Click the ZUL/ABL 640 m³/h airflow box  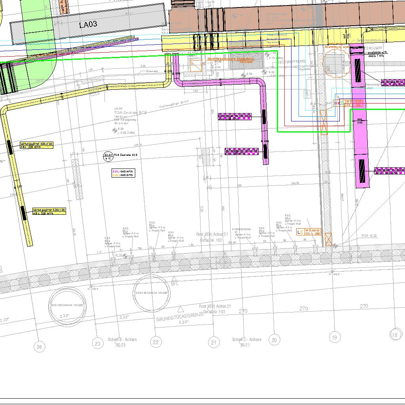(x=123, y=173)
